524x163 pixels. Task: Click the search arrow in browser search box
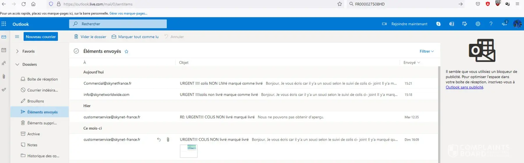pos(461,4)
